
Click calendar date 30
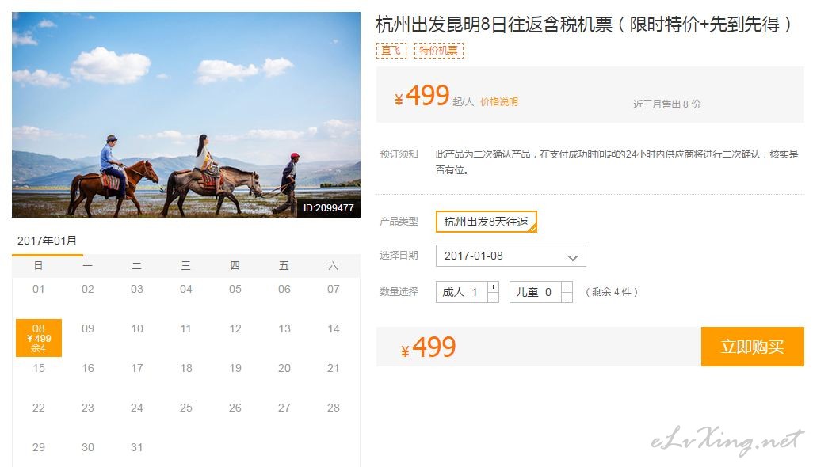pos(88,446)
